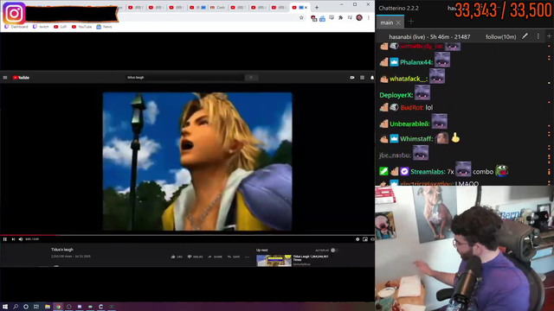Open more actions ellipsis under video
This screenshot has height=311, width=554.
(248, 257)
